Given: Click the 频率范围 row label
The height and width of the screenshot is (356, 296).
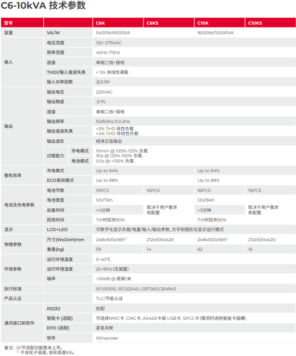Looking at the screenshot, I should [x=55, y=53].
